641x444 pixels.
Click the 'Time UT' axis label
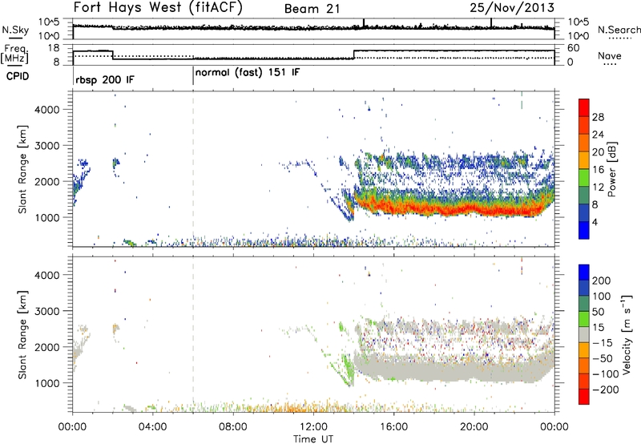pyautogui.click(x=313, y=439)
